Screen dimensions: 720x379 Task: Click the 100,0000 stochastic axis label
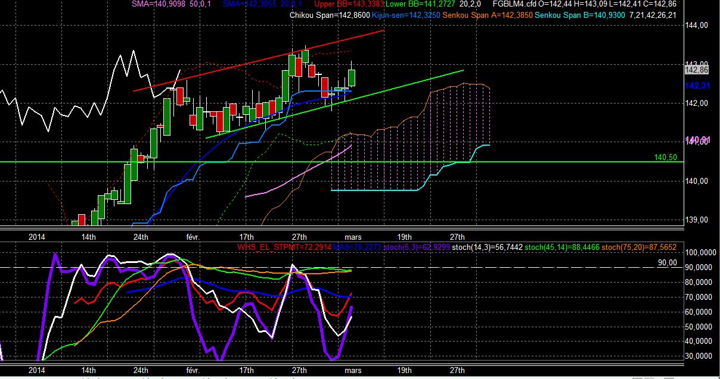click(700, 253)
